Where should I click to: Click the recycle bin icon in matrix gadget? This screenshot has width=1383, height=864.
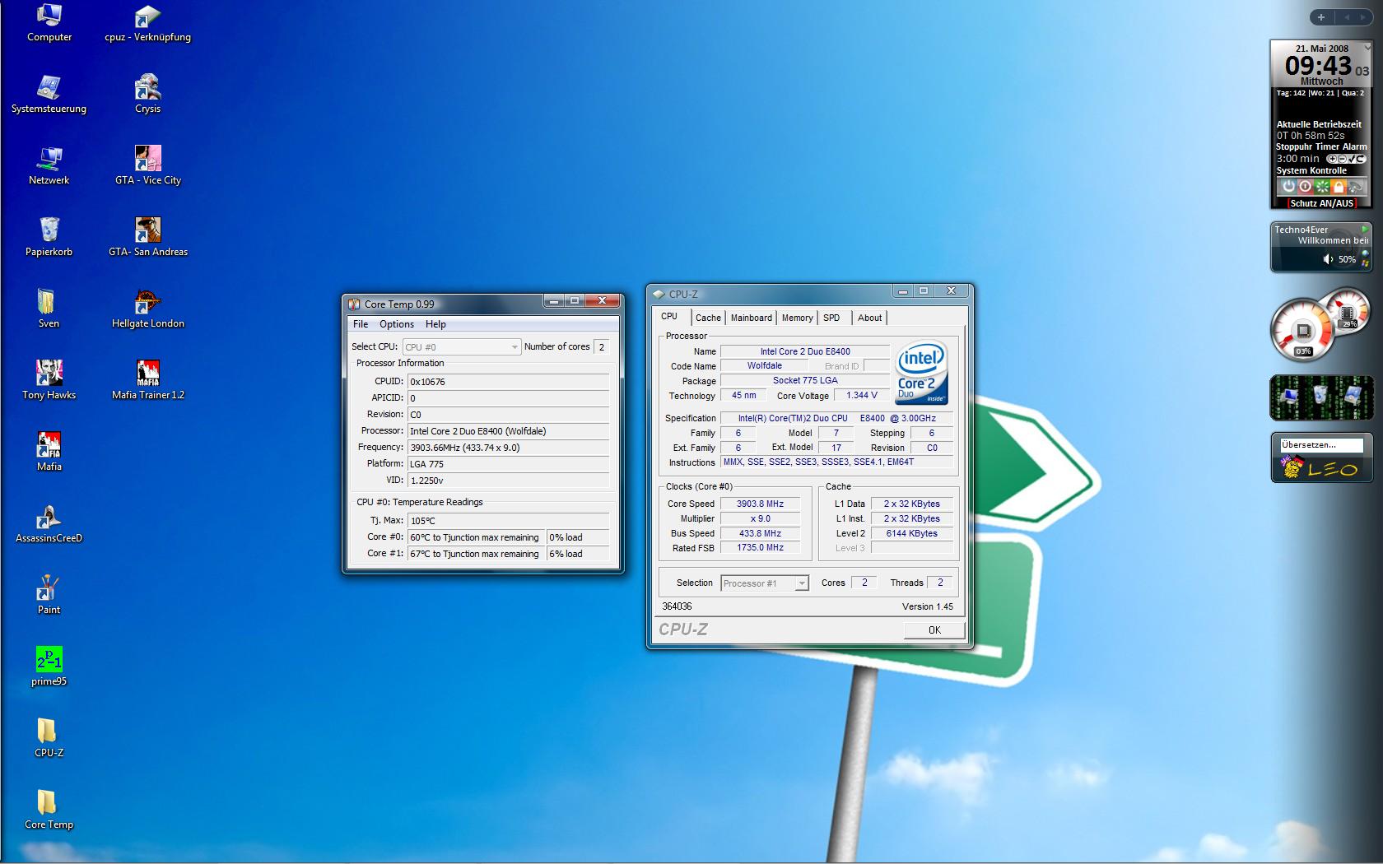point(1320,396)
